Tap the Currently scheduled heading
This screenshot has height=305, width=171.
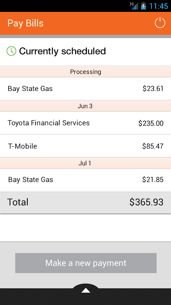[x=63, y=51]
